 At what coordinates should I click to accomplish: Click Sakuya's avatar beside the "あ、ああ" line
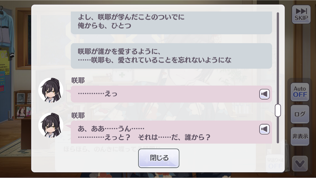tap(51, 125)
